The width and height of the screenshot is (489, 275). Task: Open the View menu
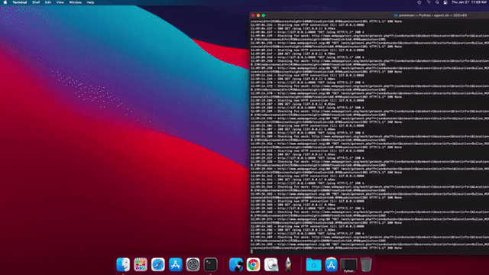[x=60, y=2]
